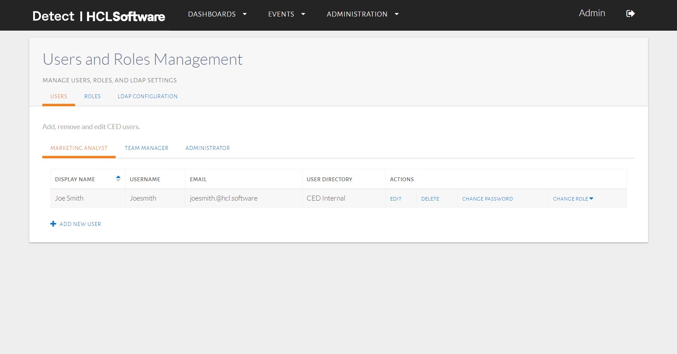Viewport: 677px width, 354px height.
Task: Click the Admin account name
Action: click(592, 13)
